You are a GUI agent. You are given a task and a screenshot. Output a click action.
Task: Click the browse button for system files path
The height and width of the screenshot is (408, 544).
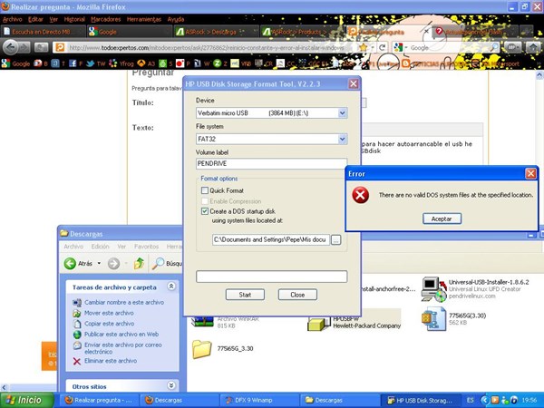tap(336, 239)
